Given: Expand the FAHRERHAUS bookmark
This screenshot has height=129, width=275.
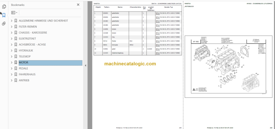Looking at the screenshot, I should tap(11, 75).
